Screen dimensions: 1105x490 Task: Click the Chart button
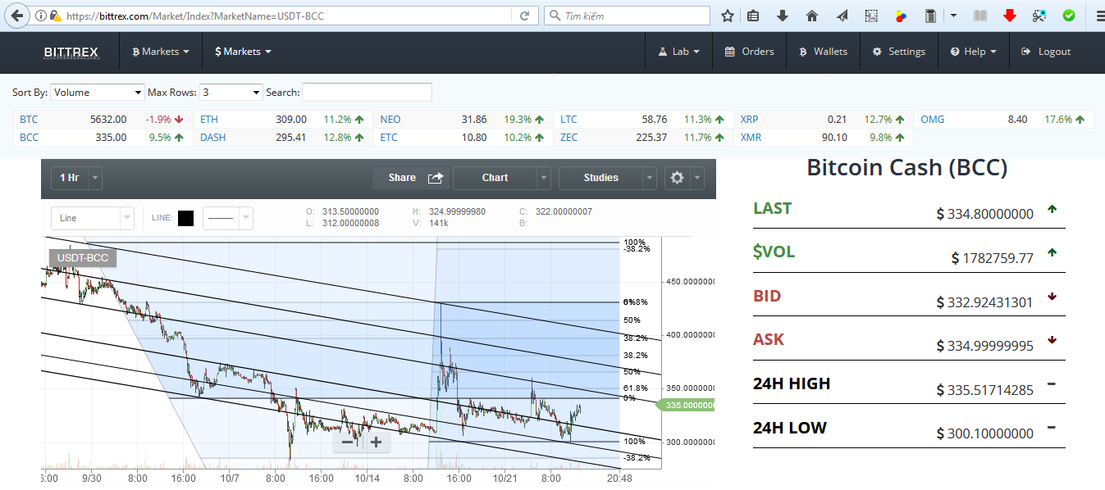click(x=495, y=178)
